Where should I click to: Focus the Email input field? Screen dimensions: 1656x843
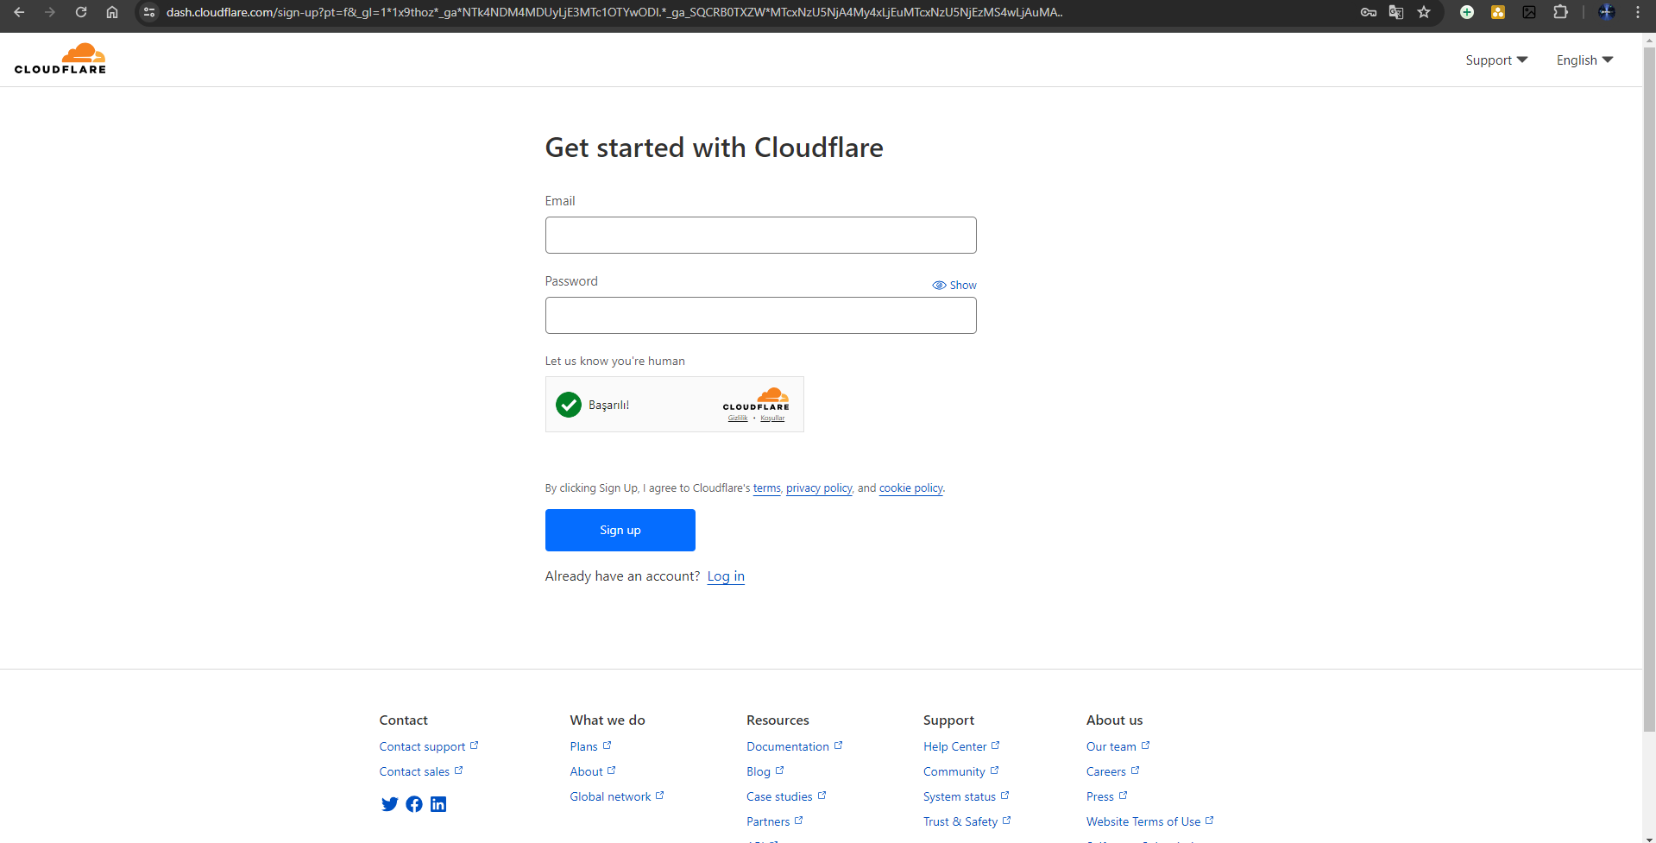761,235
